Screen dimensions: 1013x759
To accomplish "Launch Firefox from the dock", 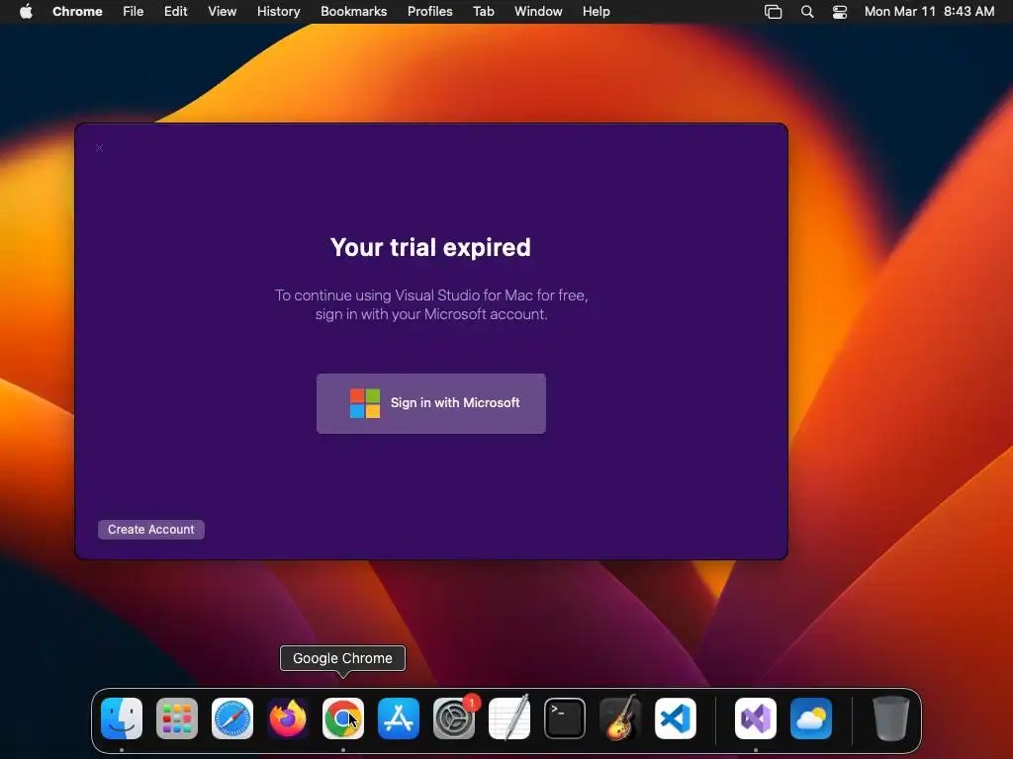I will [288, 718].
